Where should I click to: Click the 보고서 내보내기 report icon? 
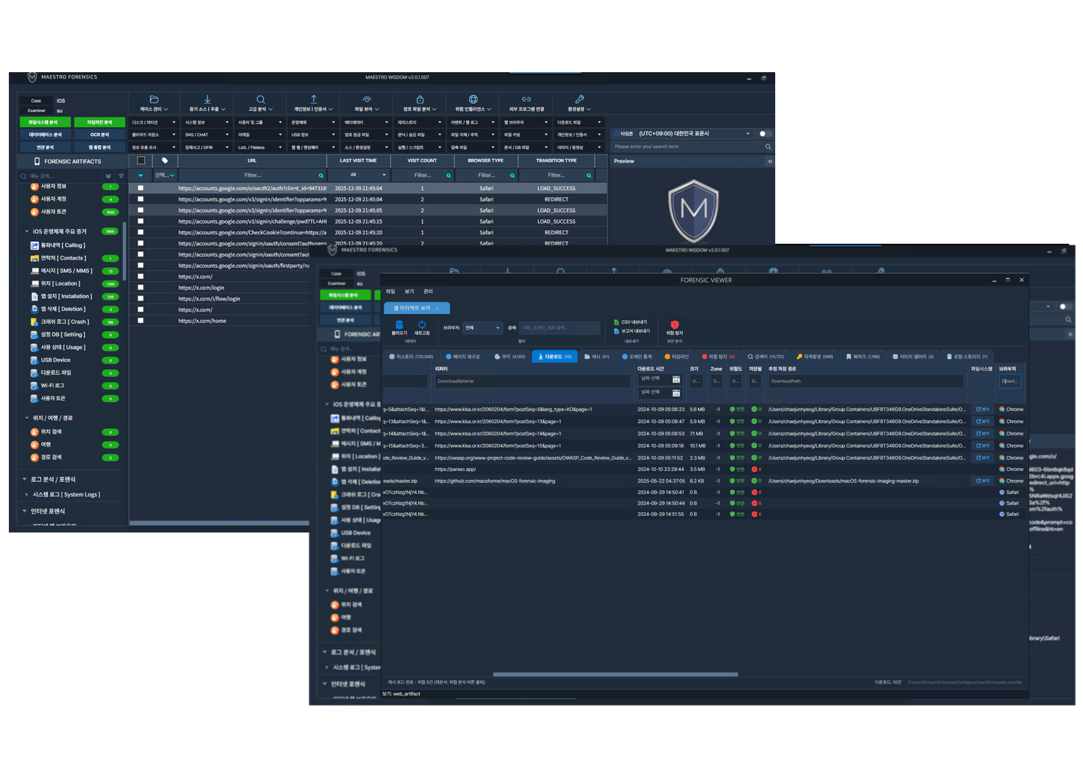(616, 331)
